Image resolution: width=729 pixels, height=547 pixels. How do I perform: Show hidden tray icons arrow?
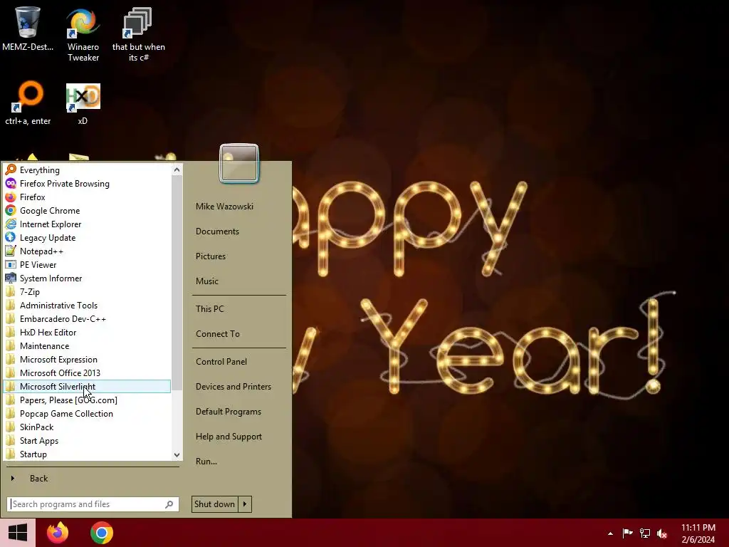pos(610,533)
